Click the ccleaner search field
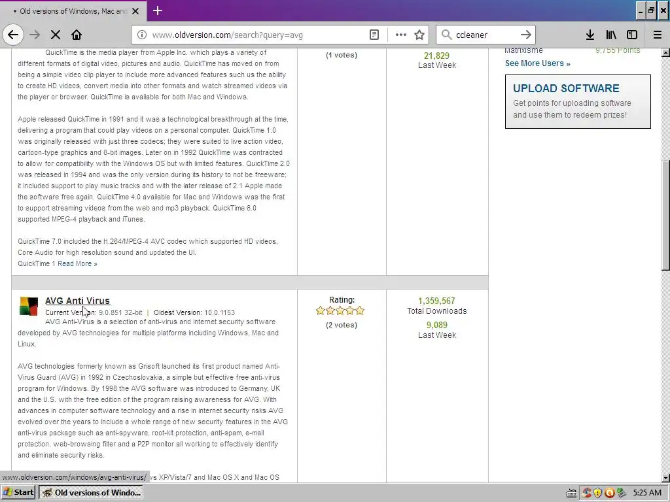 click(x=486, y=35)
